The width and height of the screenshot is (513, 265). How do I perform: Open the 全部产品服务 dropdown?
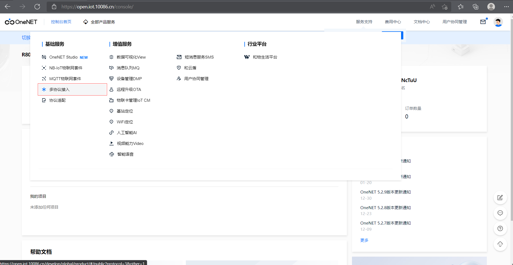click(x=99, y=22)
